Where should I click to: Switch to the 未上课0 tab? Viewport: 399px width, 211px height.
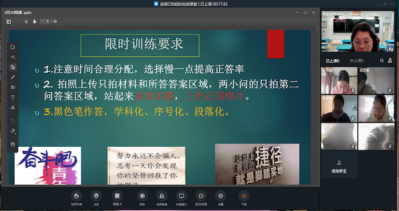pyautogui.click(x=357, y=61)
